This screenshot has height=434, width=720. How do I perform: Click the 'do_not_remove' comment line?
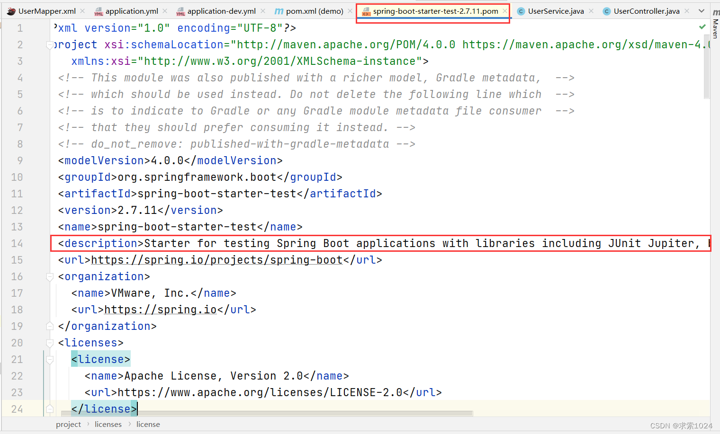pyautogui.click(x=237, y=144)
